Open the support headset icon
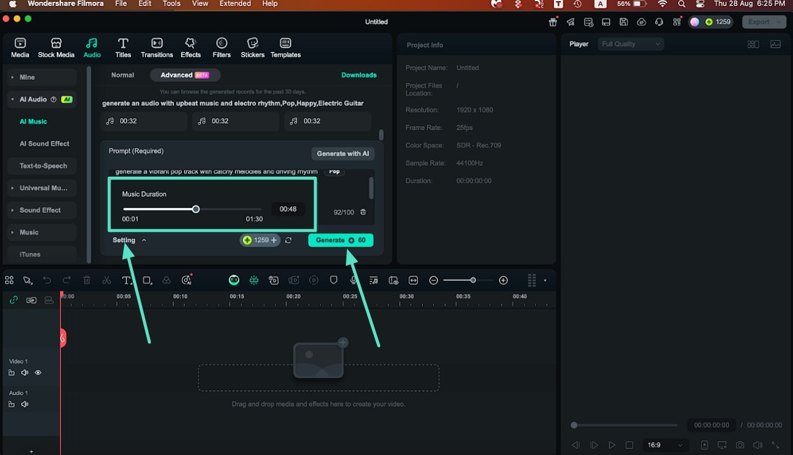This screenshot has width=793, height=455. (659, 22)
